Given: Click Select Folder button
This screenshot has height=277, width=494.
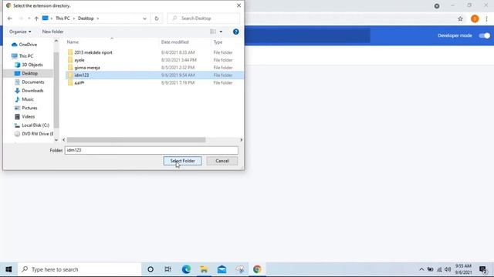Looking at the screenshot, I should [182, 161].
